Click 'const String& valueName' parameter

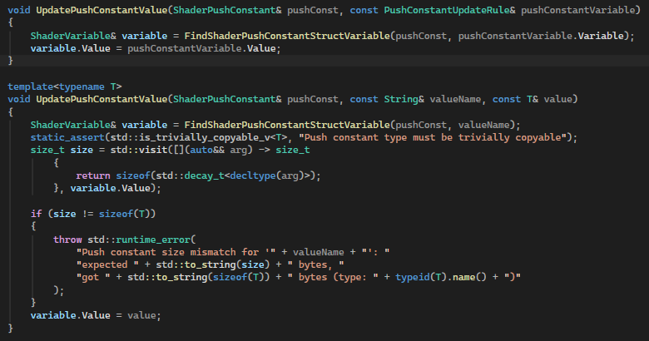coord(415,99)
